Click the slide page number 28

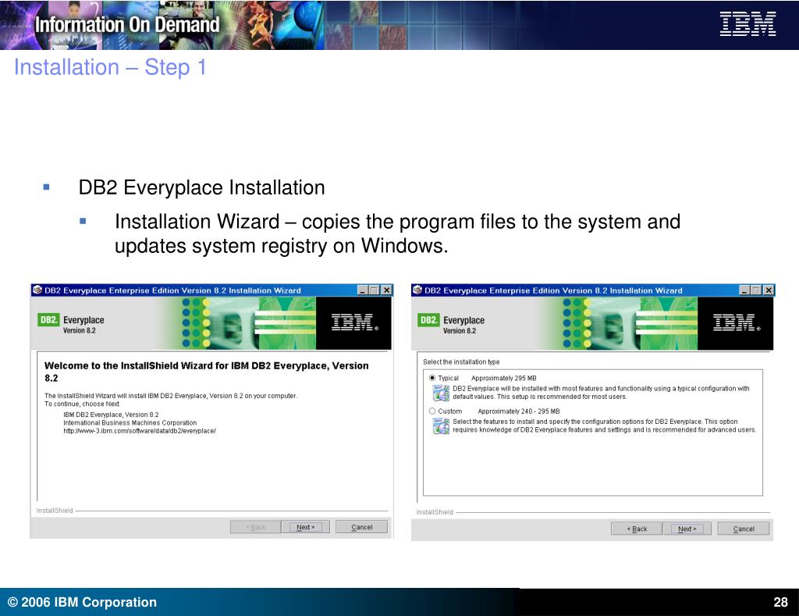780,602
